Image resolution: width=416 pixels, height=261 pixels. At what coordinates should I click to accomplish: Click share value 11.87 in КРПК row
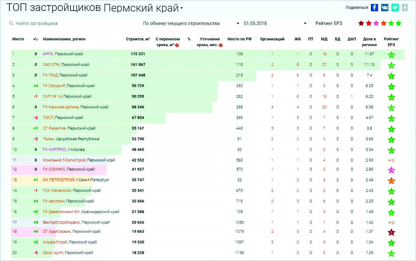370,54
